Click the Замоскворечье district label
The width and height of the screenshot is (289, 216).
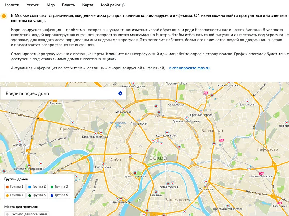pos(180,200)
